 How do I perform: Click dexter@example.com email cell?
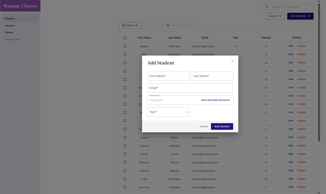coord(205,162)
